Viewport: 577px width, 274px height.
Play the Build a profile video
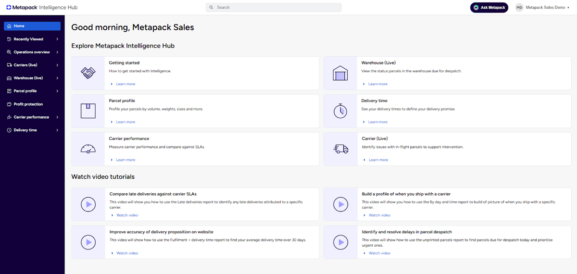pyautogui.click(x=340, y=204)
